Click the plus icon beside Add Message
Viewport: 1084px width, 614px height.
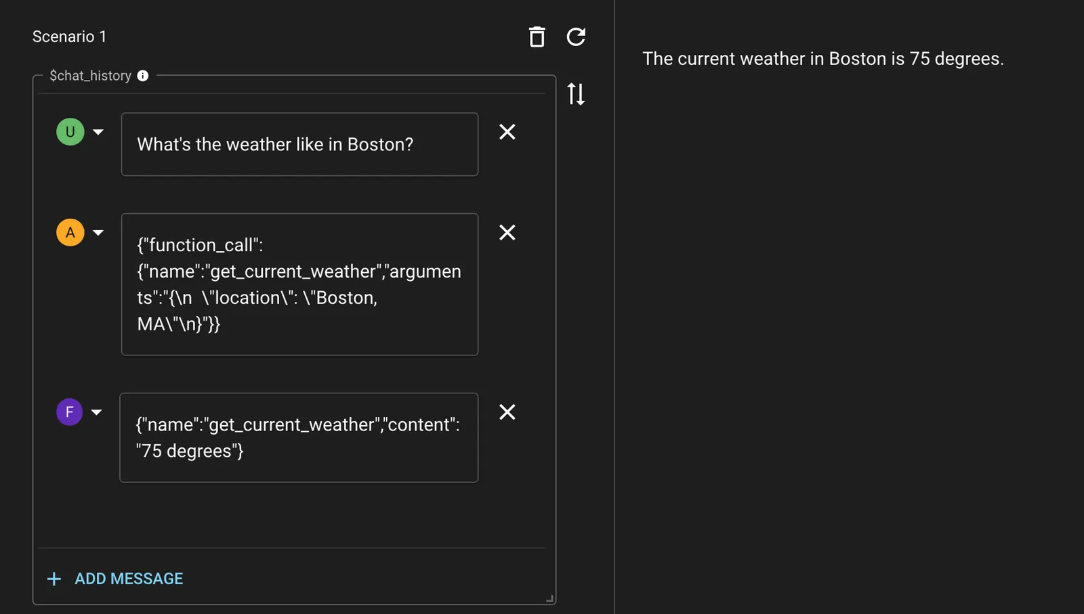coord(54,579)
